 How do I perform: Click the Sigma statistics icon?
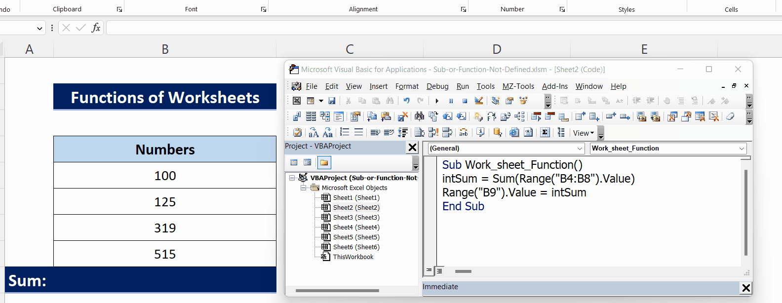[x=545, y=132]
